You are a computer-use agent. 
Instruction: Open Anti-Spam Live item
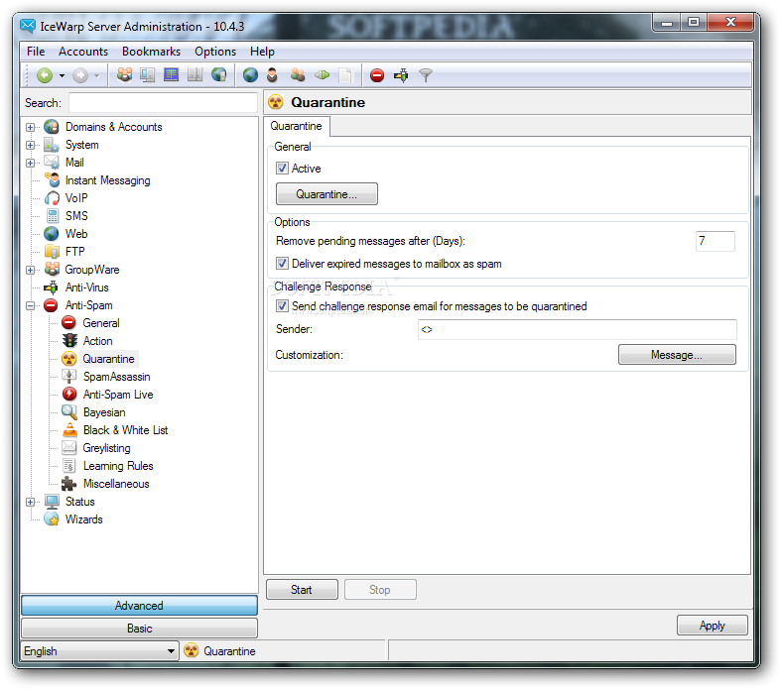click(x=118, y=395)
